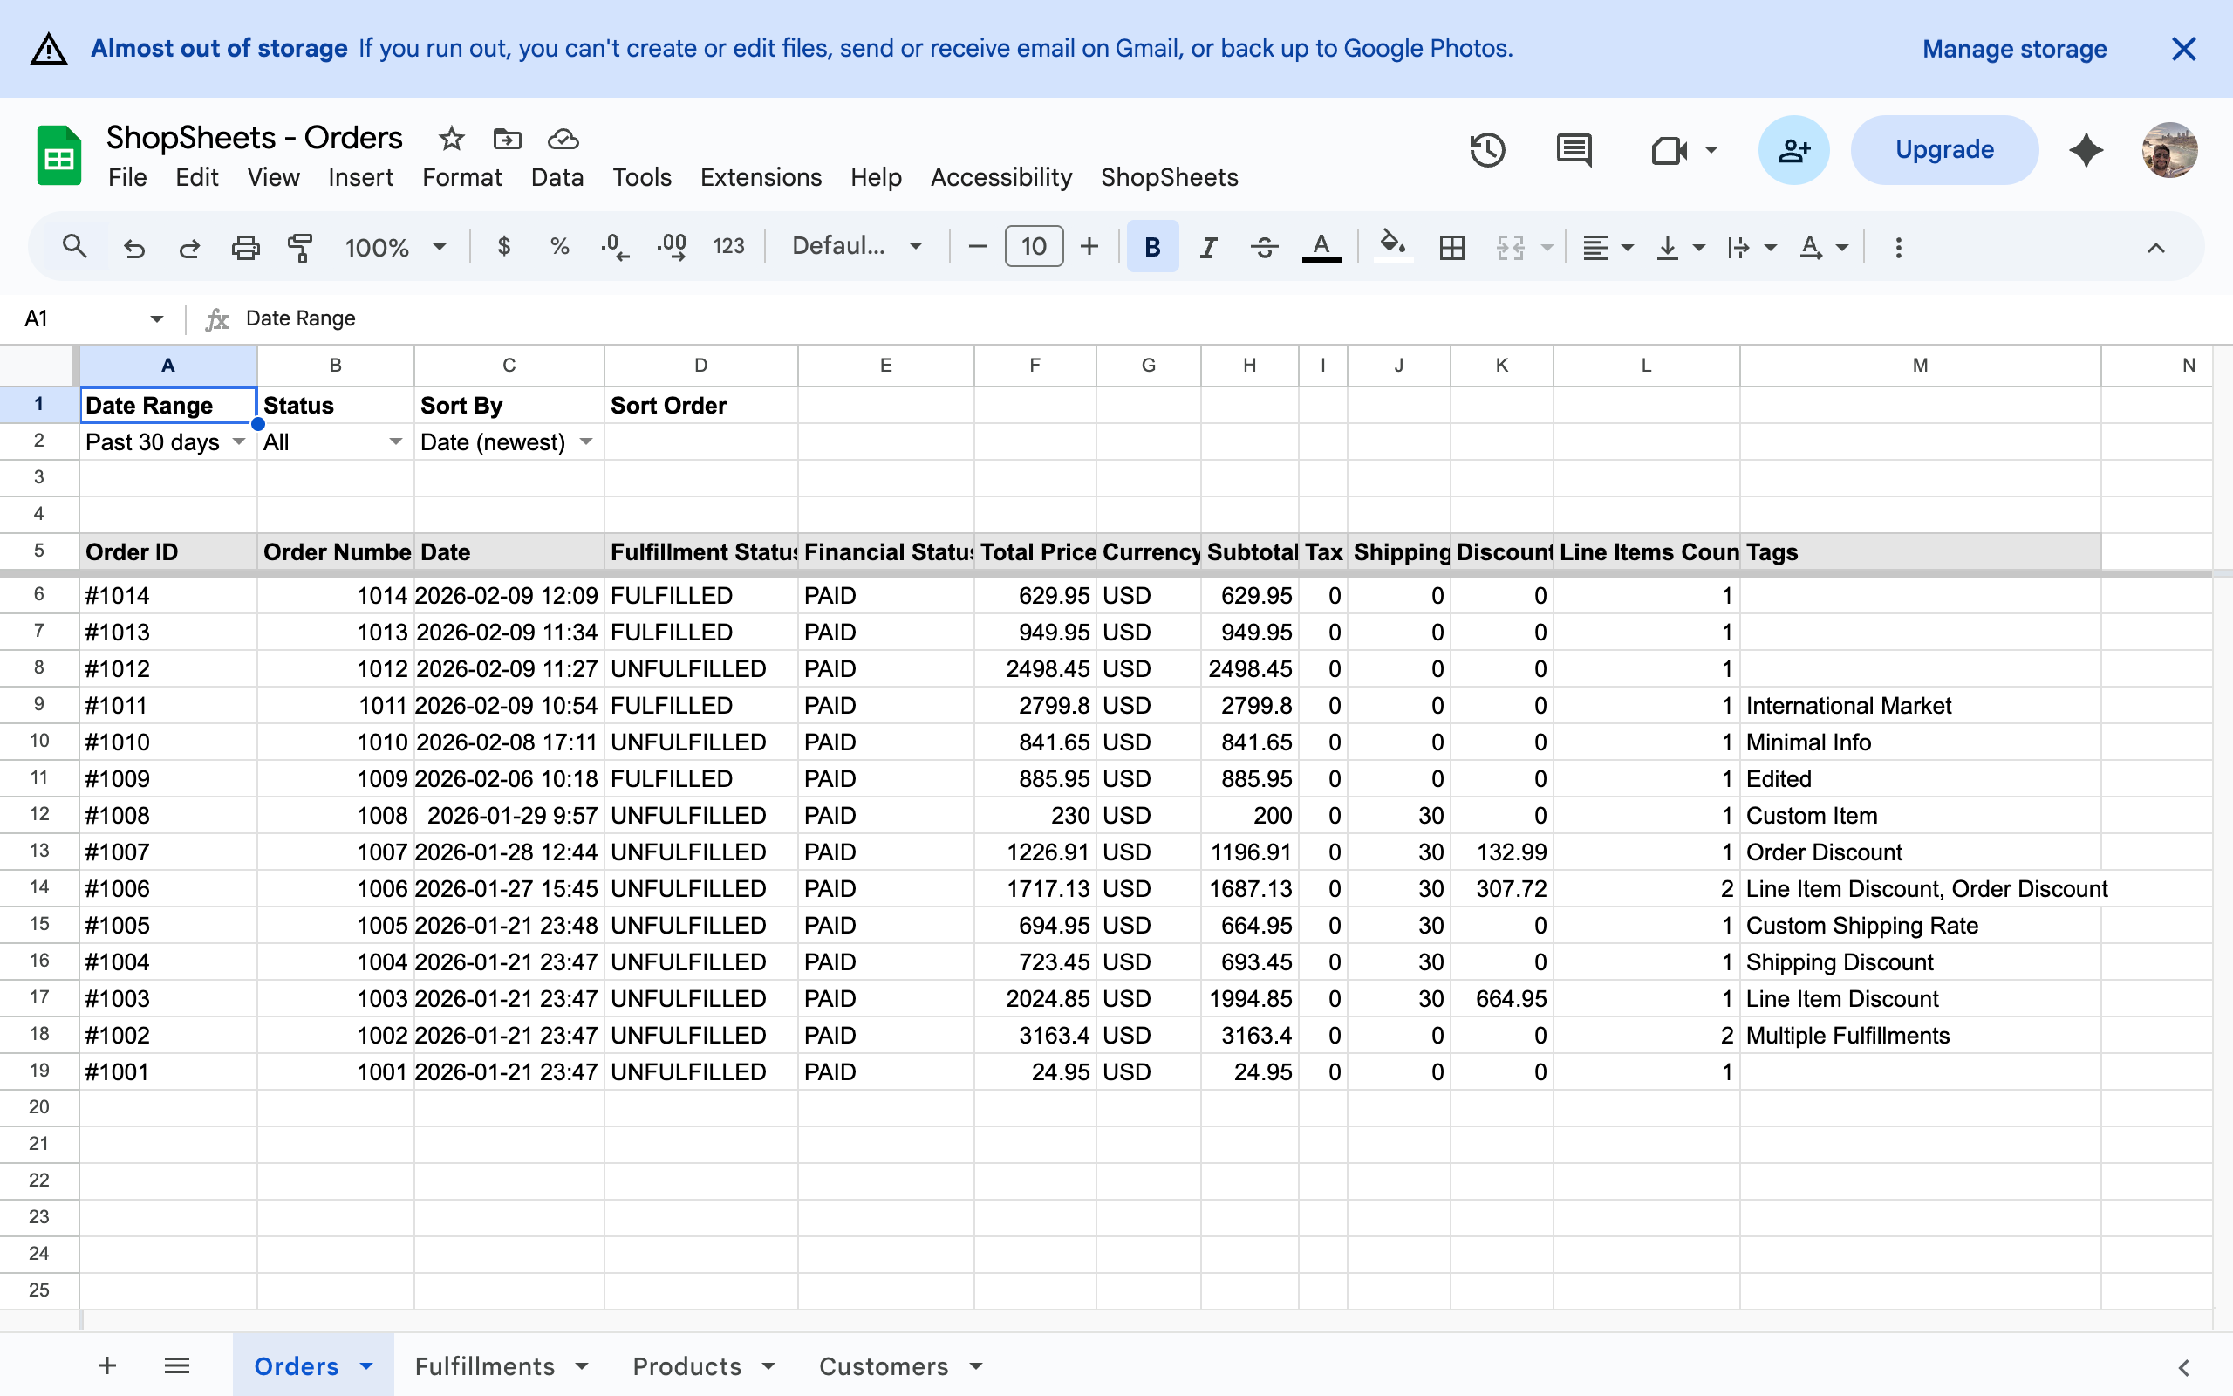The image size is (2233, 1396).
Task: Open the Extensions menu
Action: (761, 177)
